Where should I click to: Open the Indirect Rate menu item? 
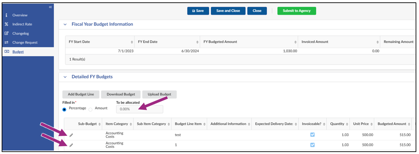pyautogui.click(x=22, y=24)
